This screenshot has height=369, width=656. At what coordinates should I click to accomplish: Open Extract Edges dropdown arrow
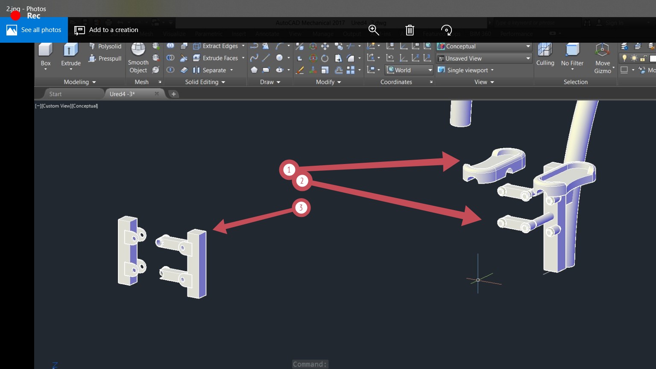[243, 46]
